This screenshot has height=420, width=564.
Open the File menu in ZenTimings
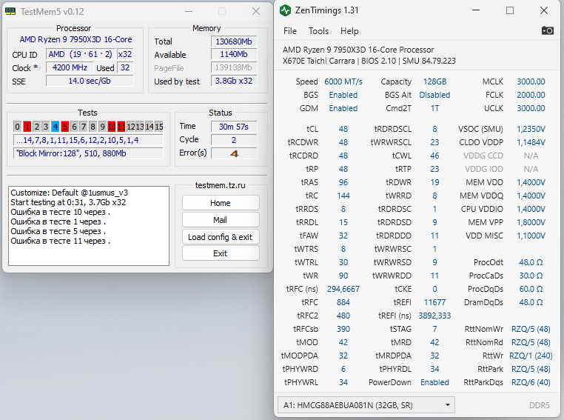click(290, 31)
